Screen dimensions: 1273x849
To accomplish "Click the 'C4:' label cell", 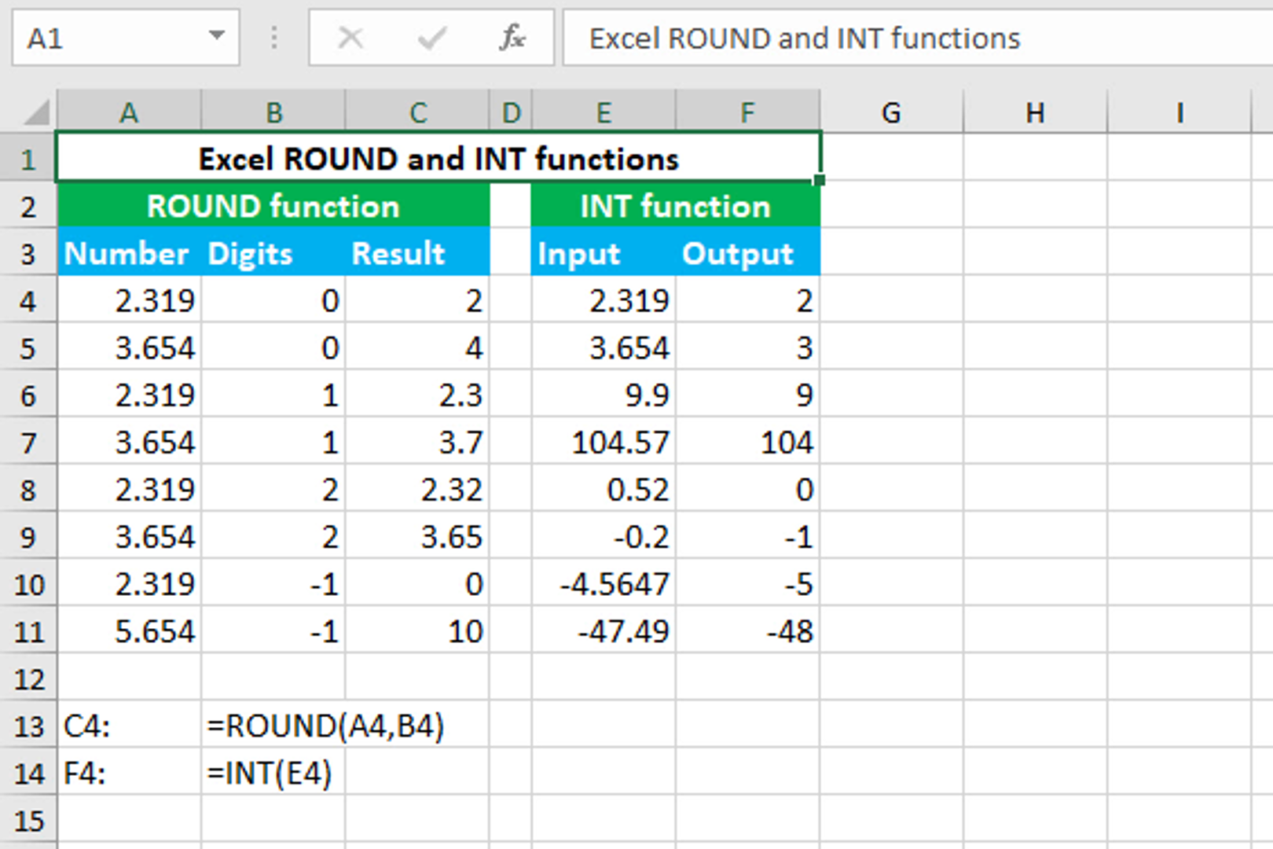I will click(x=129, y=725).
